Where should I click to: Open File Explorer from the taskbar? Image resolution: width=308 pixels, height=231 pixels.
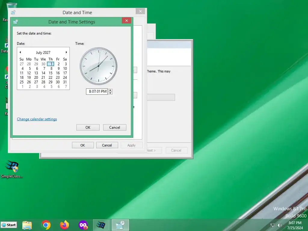27,225
